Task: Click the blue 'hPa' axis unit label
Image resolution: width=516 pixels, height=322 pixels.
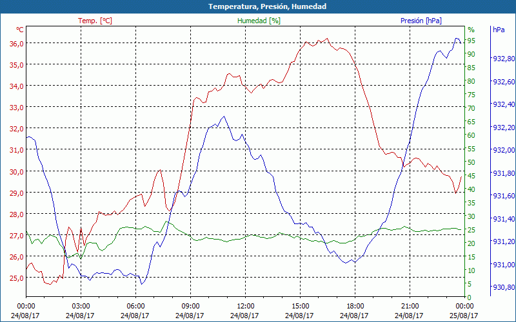Action: (498, 30)
